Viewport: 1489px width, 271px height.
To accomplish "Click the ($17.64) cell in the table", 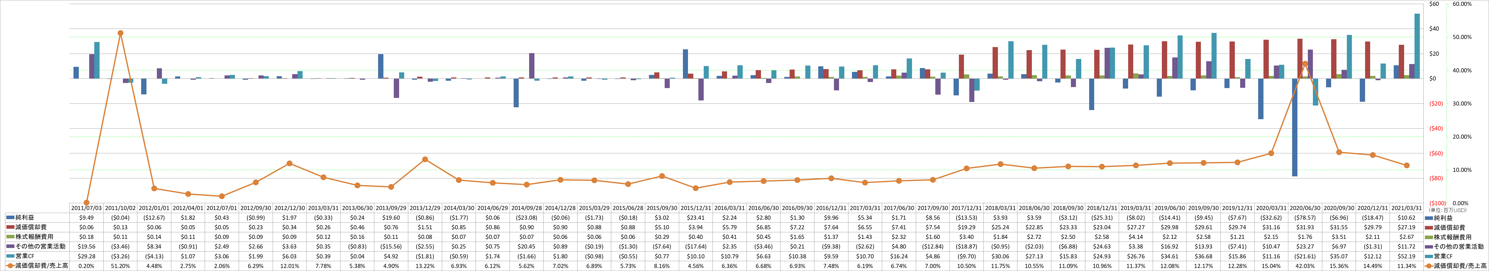I will (696, 247).
